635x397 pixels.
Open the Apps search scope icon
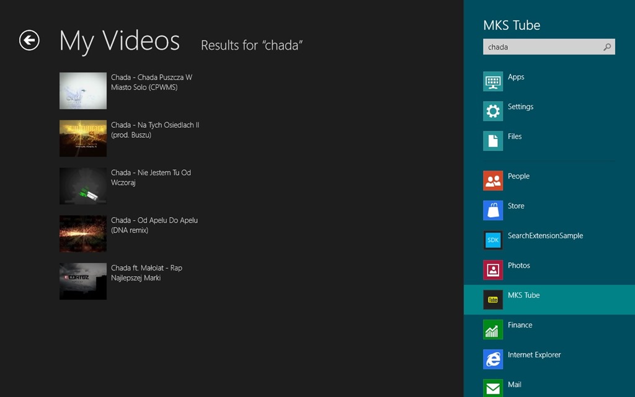click(493, 81)
